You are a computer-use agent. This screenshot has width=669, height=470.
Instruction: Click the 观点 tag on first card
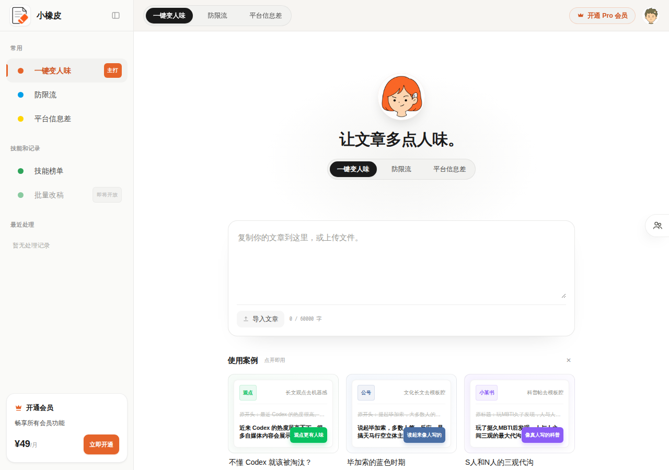point(248,393)
